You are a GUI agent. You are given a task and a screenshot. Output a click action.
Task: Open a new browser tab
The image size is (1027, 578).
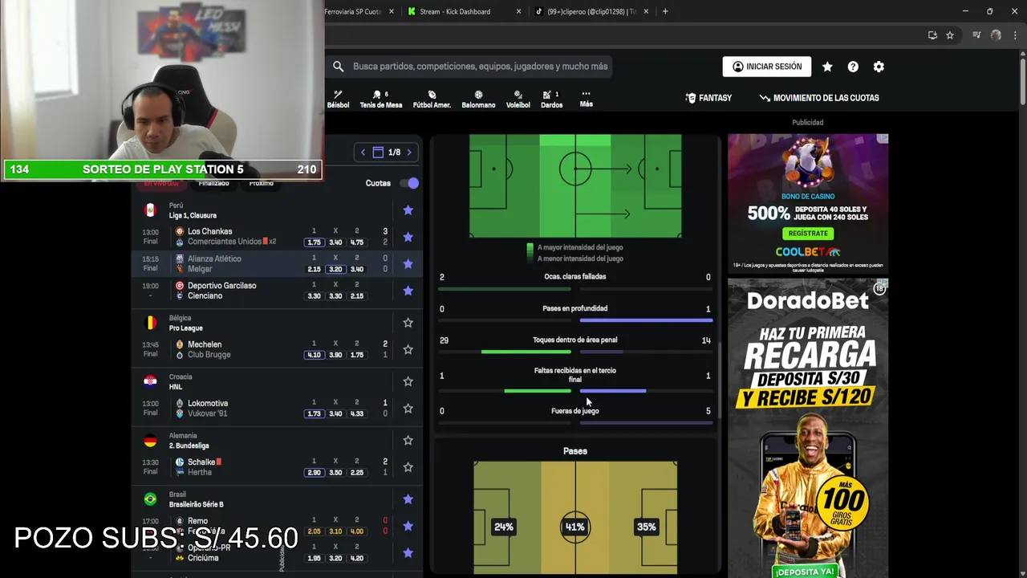tap(665, 11)
